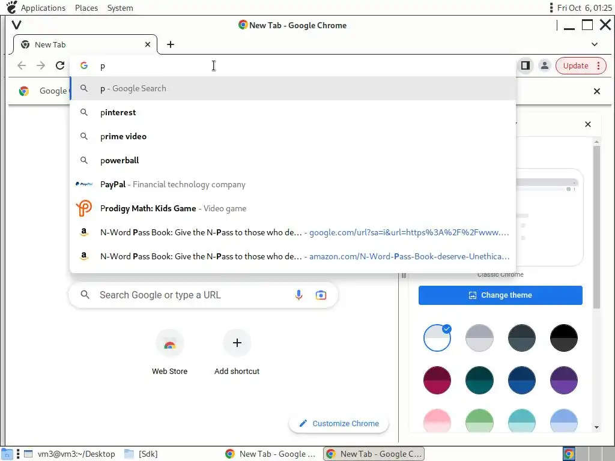Open the profile avatar icon
The height and width of the screenshot is (461, 615).
(544, 65)
